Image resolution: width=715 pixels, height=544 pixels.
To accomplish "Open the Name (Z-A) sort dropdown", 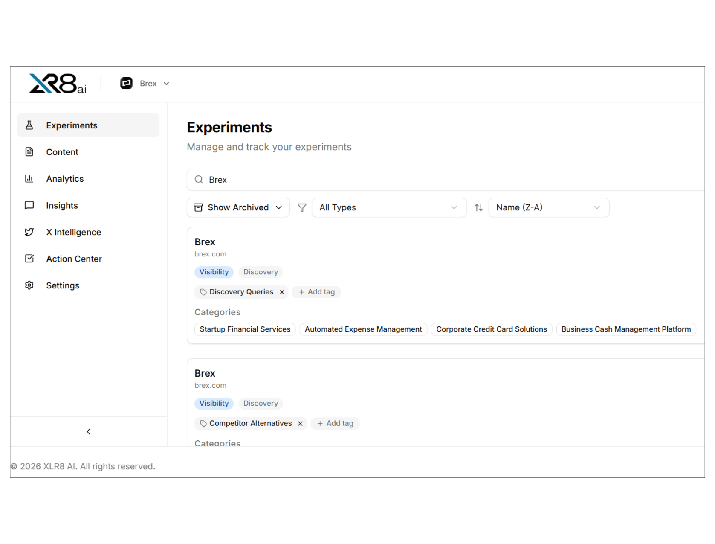I will (549, 207).
